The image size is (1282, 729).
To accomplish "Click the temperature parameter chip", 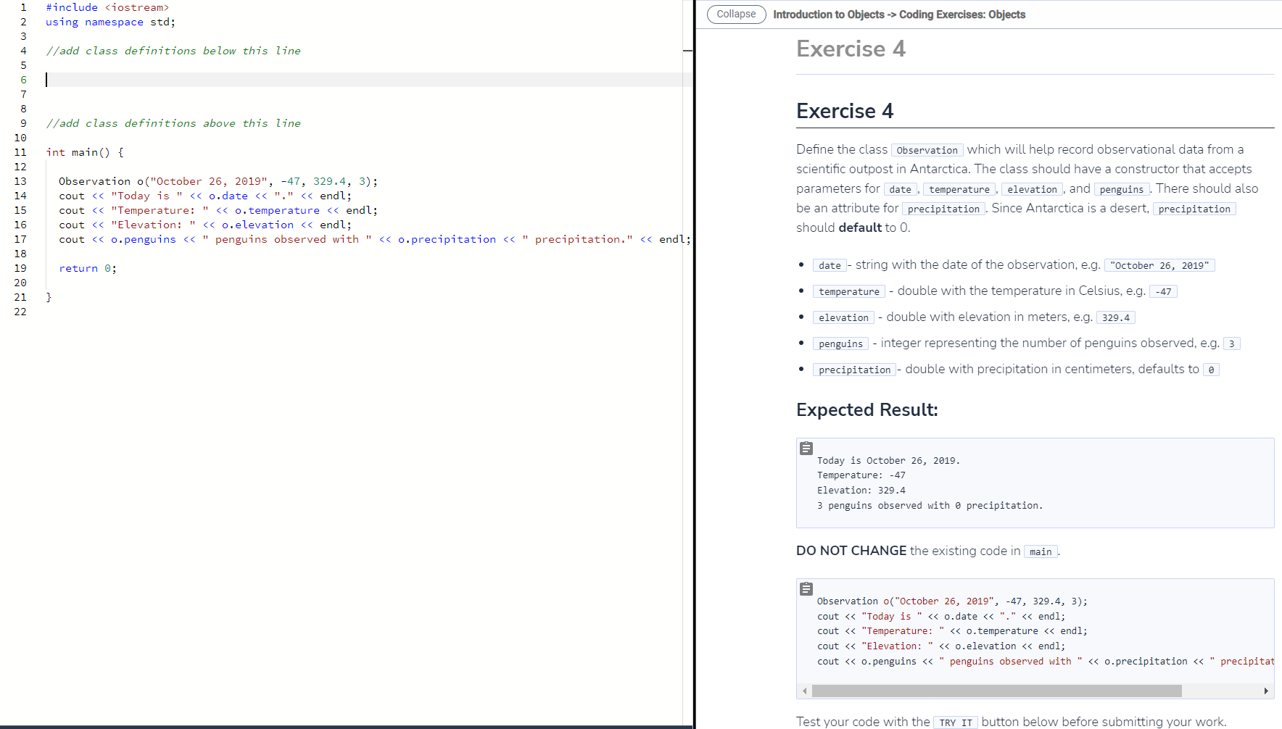I will point(959,189).
